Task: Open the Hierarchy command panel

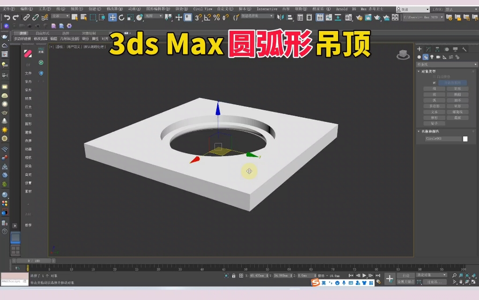Action: tap(438, 49)
